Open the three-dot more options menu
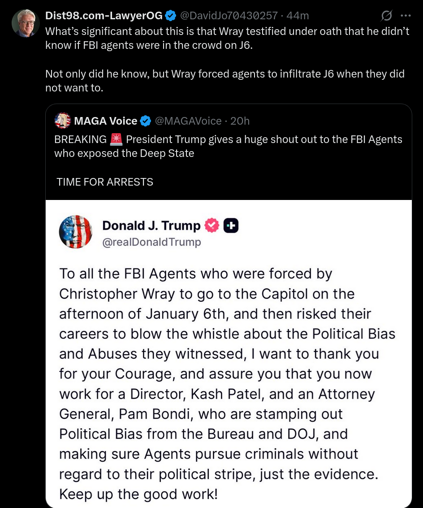423x508 pixels. 406,16
